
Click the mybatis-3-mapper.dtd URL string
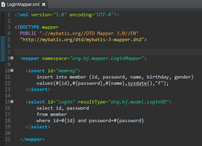click(x=82, y=39)
